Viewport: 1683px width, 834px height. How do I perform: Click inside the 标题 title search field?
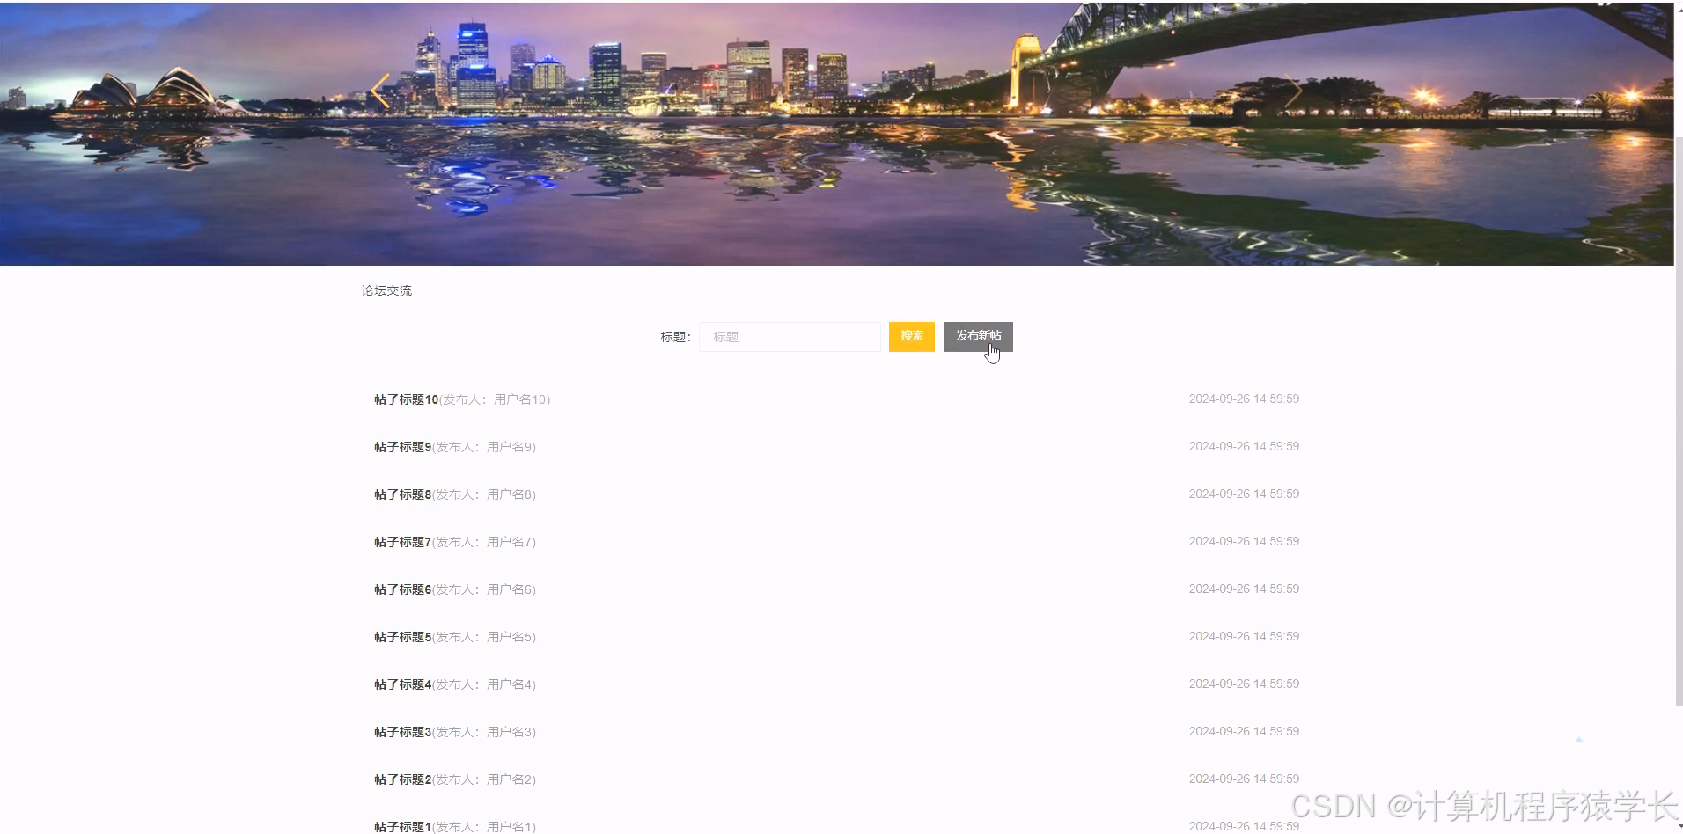(x=788, y=336)
